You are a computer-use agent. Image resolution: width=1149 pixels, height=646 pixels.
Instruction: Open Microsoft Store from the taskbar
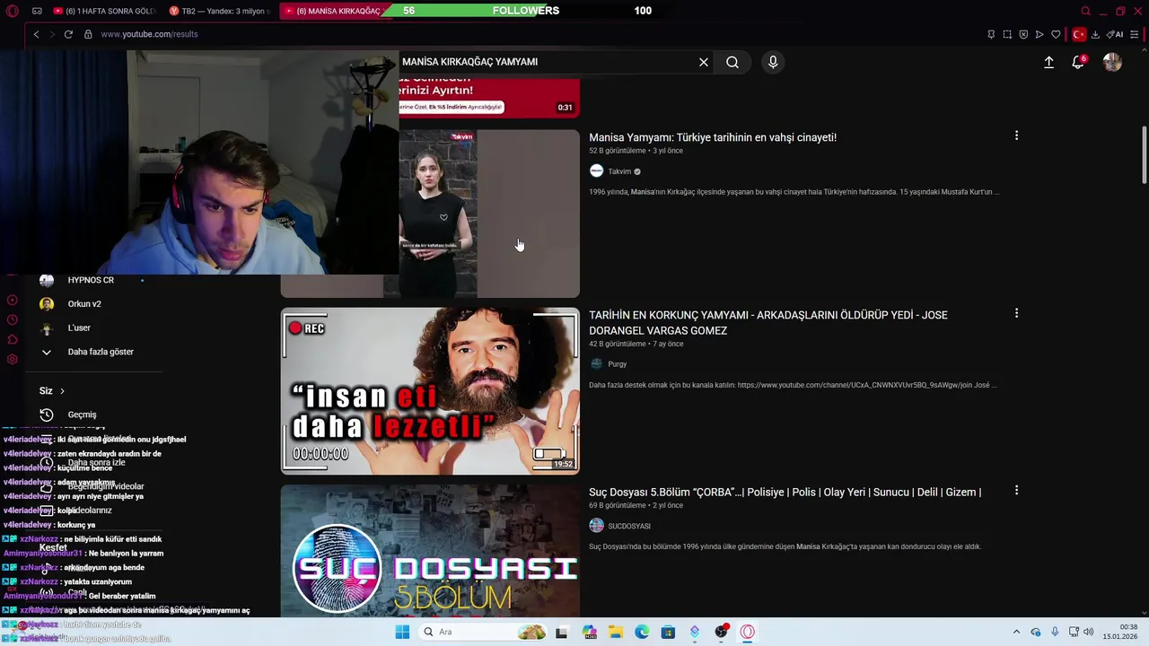668,632
